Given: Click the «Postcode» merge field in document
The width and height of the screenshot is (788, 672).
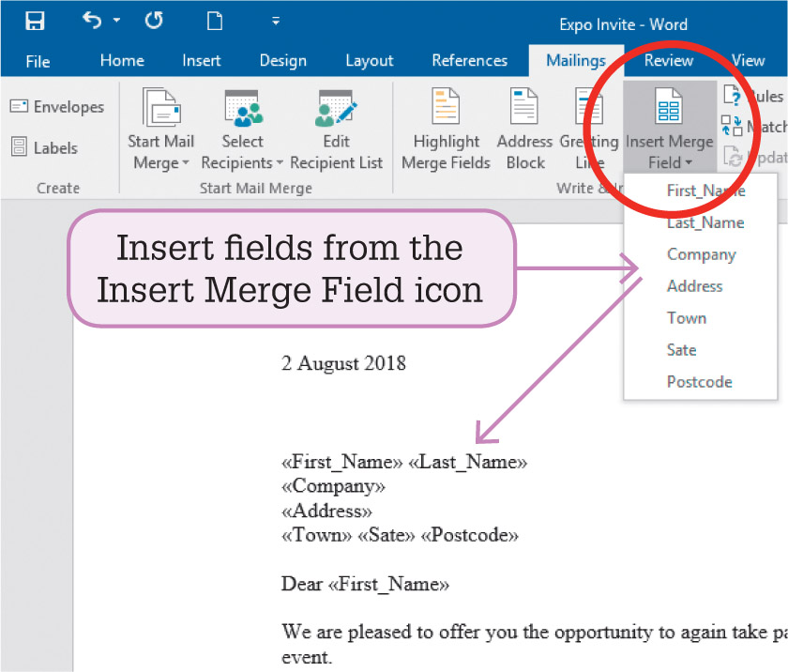Looking at the screenshot, I should (469, 535).
